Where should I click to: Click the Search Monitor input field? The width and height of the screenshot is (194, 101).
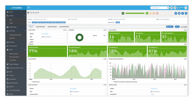click(x=159, y=8)
